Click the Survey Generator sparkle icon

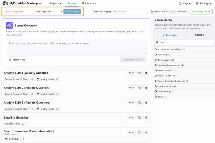pyautogui.click(x=10, y=26)
